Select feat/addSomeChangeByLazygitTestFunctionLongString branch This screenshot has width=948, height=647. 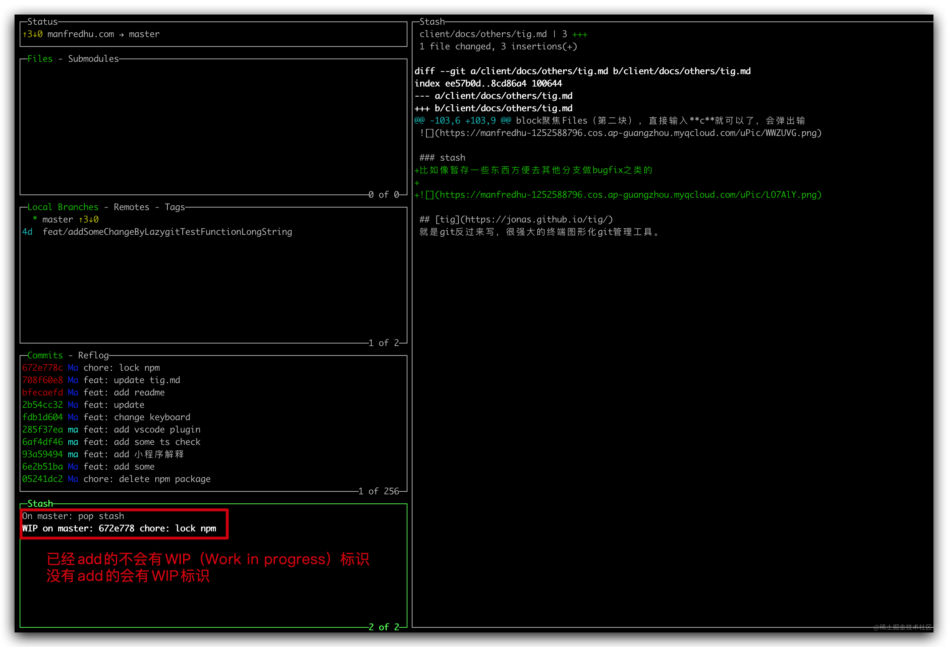pyautogui.click(x=167, y=232)
